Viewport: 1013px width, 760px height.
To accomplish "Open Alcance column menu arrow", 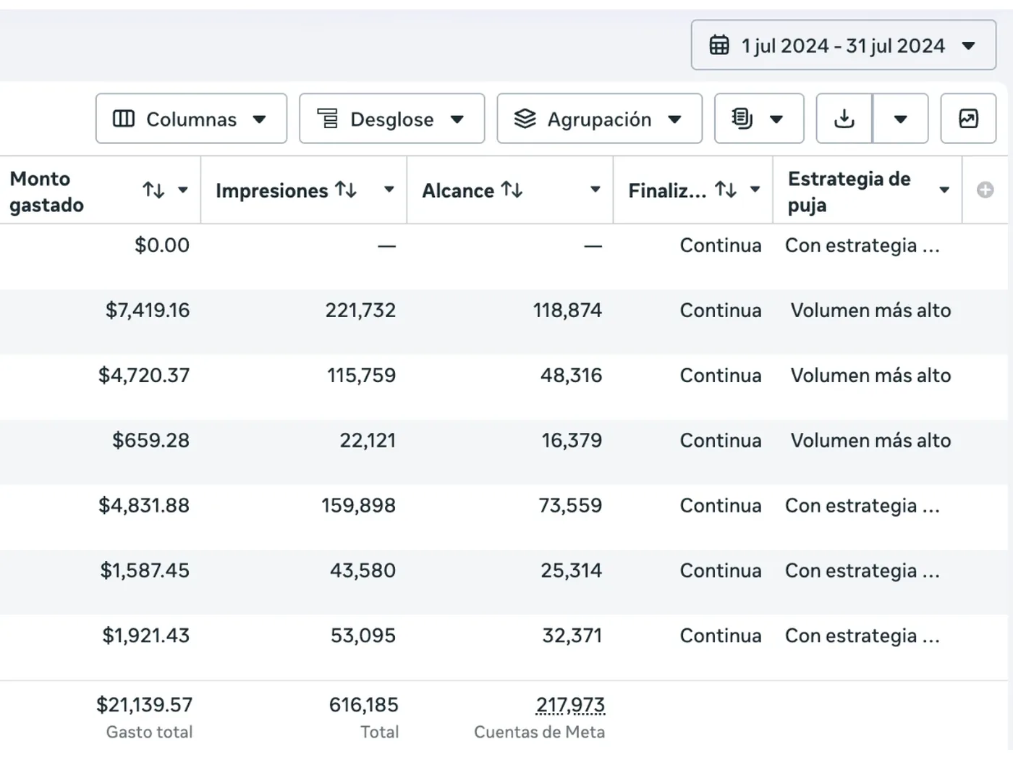I will coord(595,190).
